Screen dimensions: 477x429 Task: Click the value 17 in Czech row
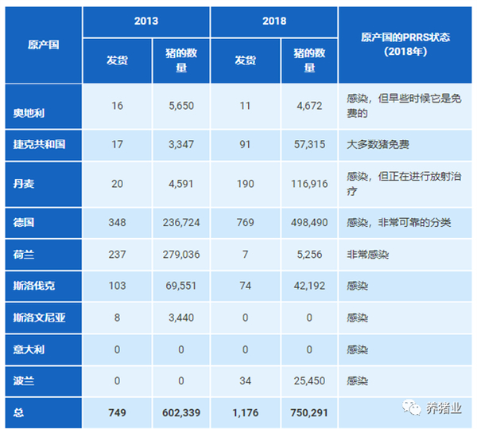coord(117,144)
